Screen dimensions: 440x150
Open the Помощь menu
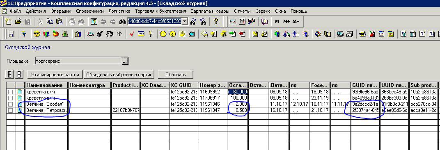tap(299, 11)
